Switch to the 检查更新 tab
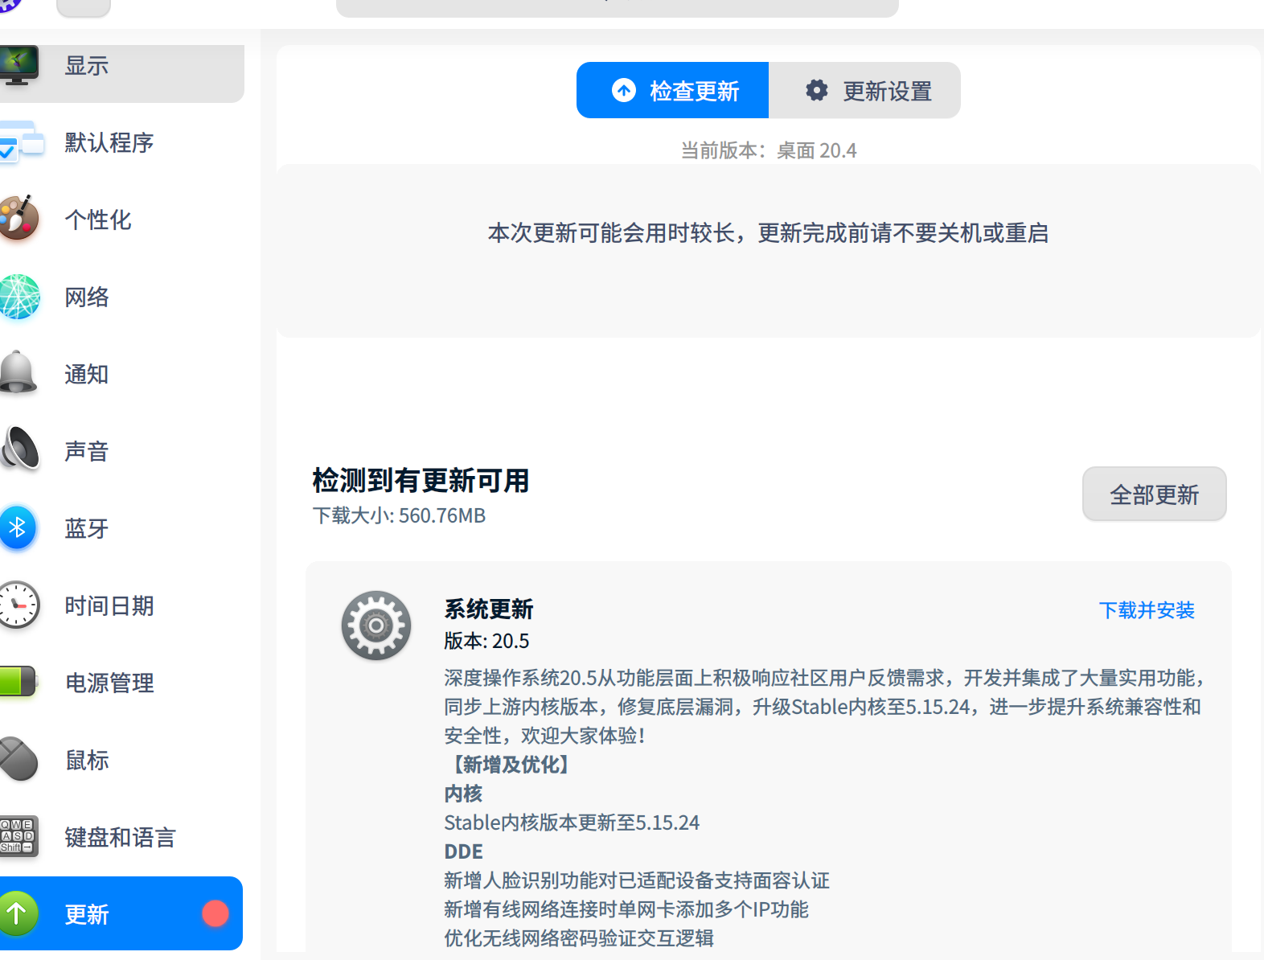Viewport: 1264px width, 960px height. 672,90
